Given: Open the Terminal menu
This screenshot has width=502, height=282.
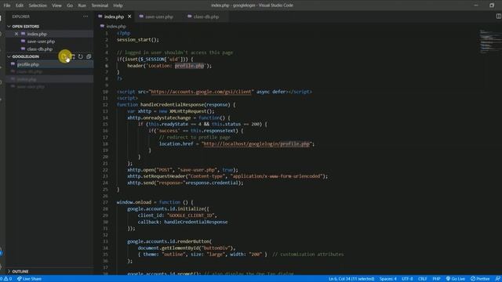Looking at the screenshot, I should [x=100, y=5].
